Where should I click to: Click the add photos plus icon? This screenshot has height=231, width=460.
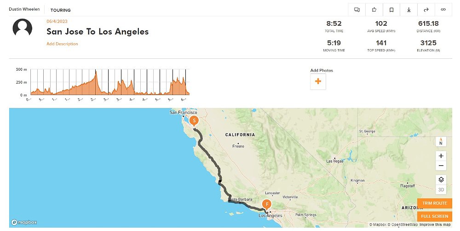318,82
